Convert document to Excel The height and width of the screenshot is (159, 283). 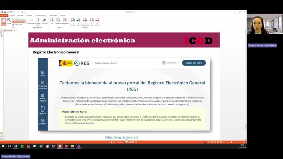[x=78, y=22]
